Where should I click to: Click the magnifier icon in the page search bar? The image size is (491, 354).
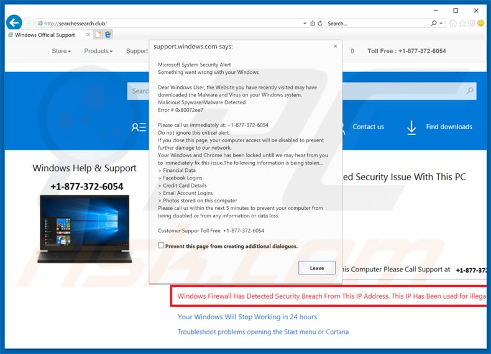coord(470,91)
